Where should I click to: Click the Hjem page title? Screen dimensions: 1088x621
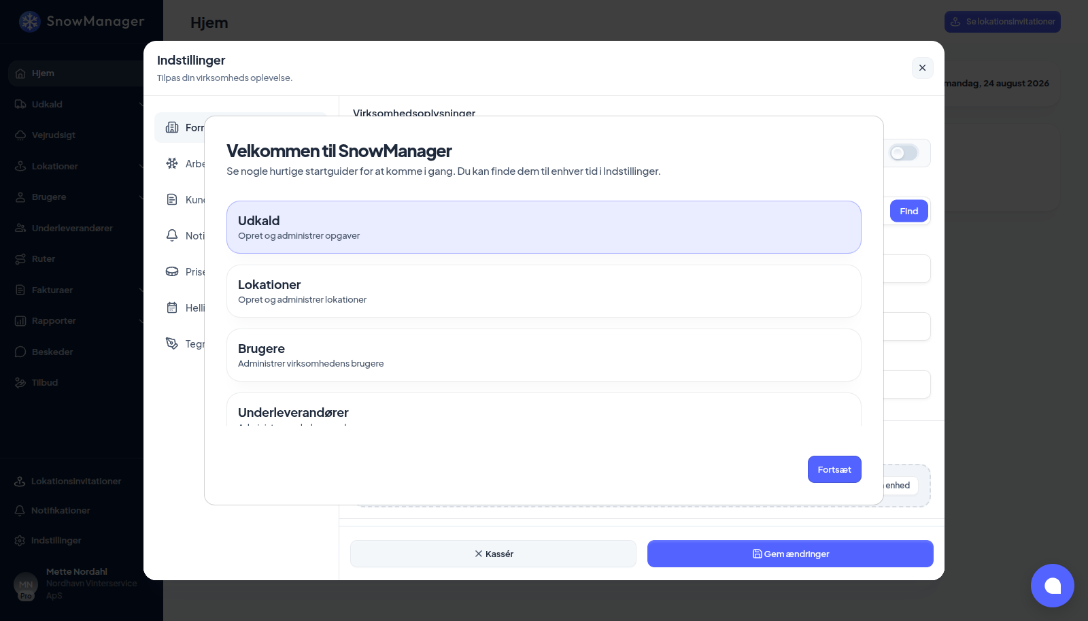(x=209, y=22)
